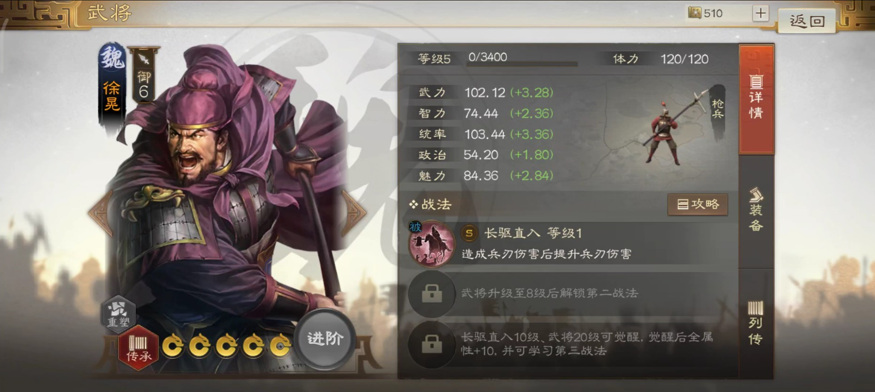Image resolution: width=875 pixels, height=392 pixels.
Task: Switch to the 详情 details tab
Action: (756, 99)
